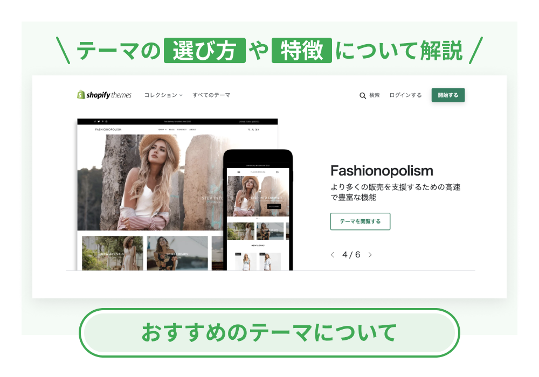Open the すべてのテーマ menu item
Image resolution: width=539 pixels, height=377 pixels.
[211, 95]
